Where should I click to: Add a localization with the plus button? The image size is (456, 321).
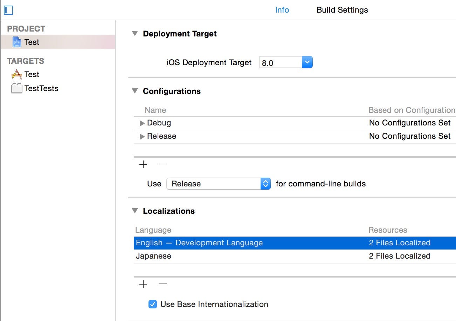(x=143, y=284)
